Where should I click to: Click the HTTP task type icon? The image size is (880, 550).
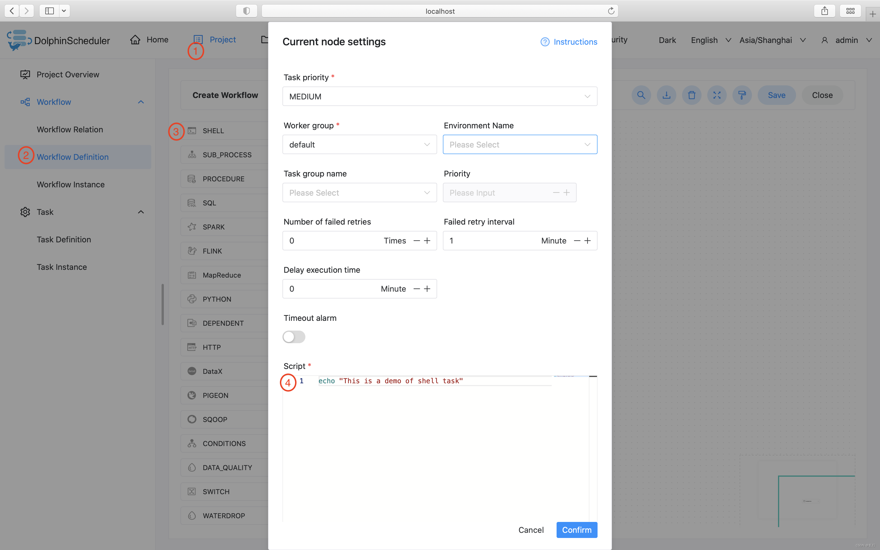click(x=191, y=347)
